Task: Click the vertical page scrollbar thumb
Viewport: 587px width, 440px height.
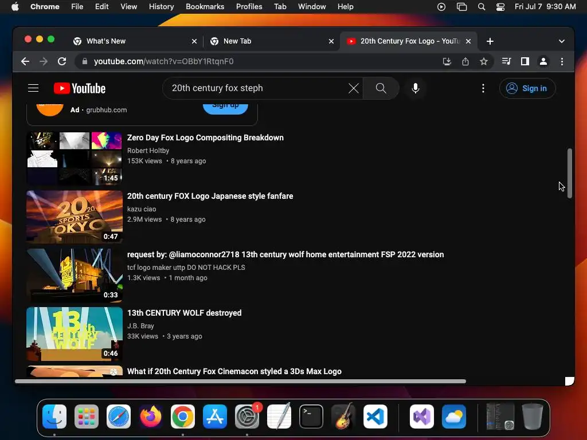Action: point(569,173)
